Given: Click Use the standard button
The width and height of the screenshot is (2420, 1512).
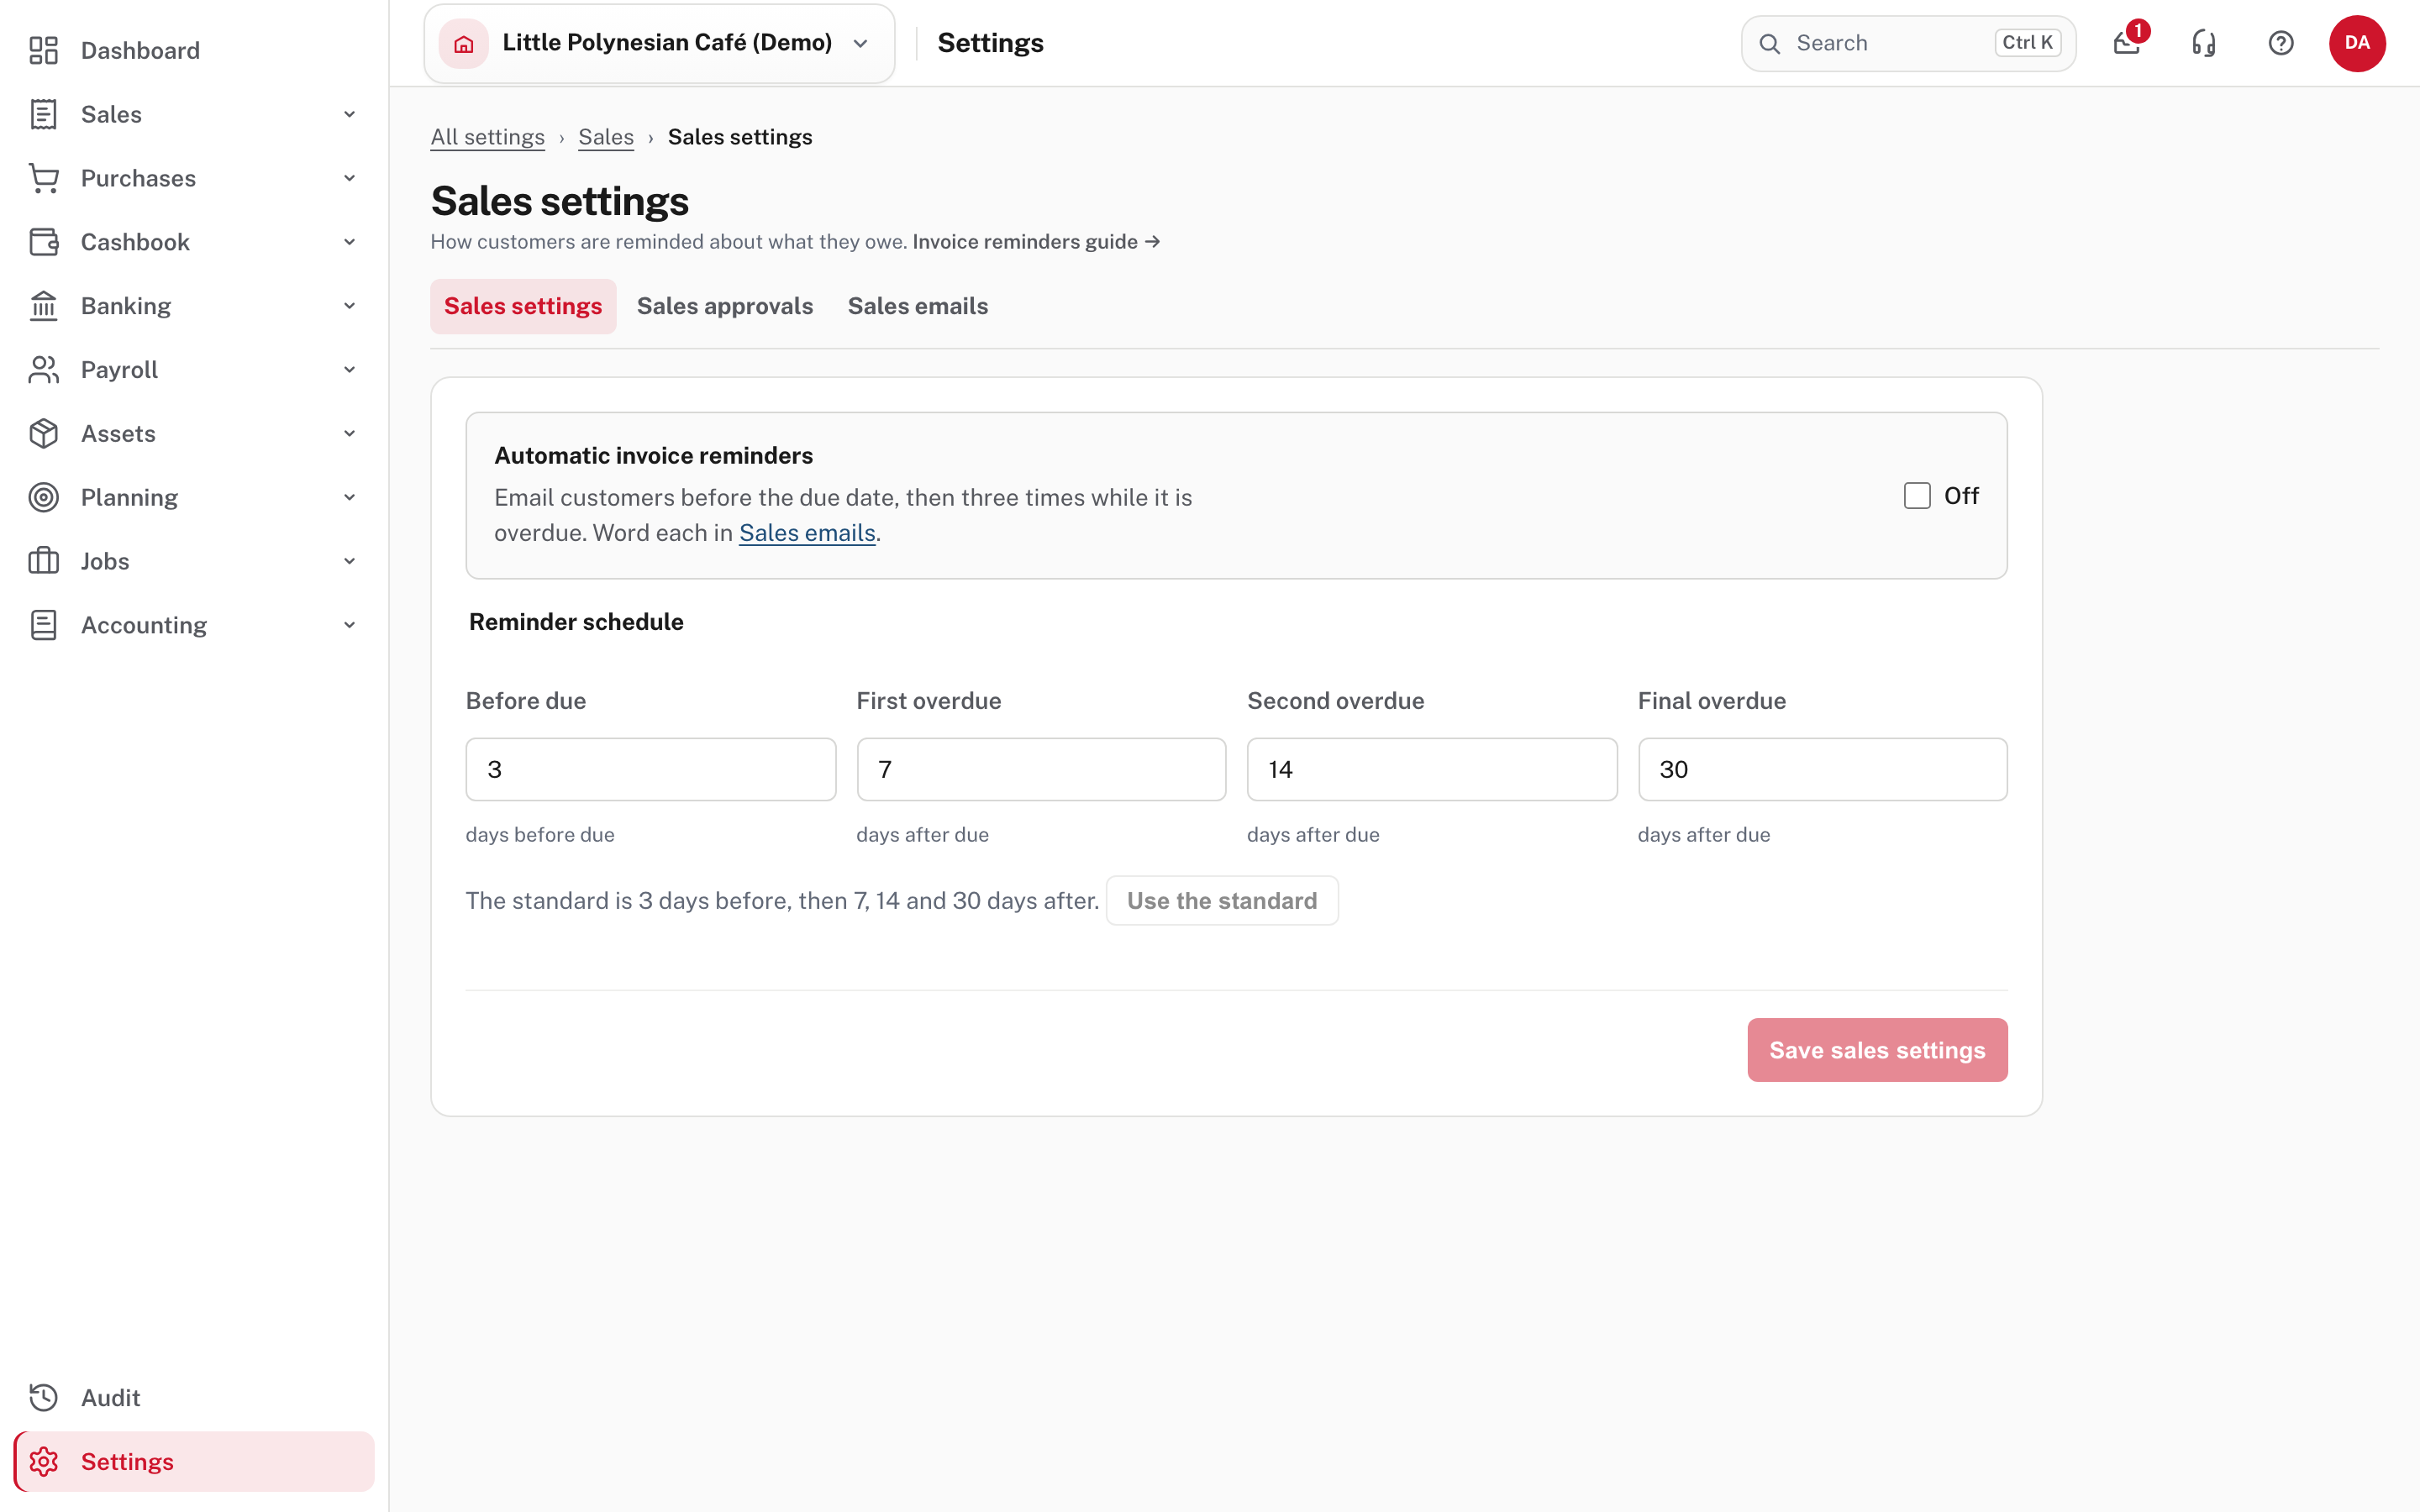Looking at the screenshot, I should [x=1222, y=901].
